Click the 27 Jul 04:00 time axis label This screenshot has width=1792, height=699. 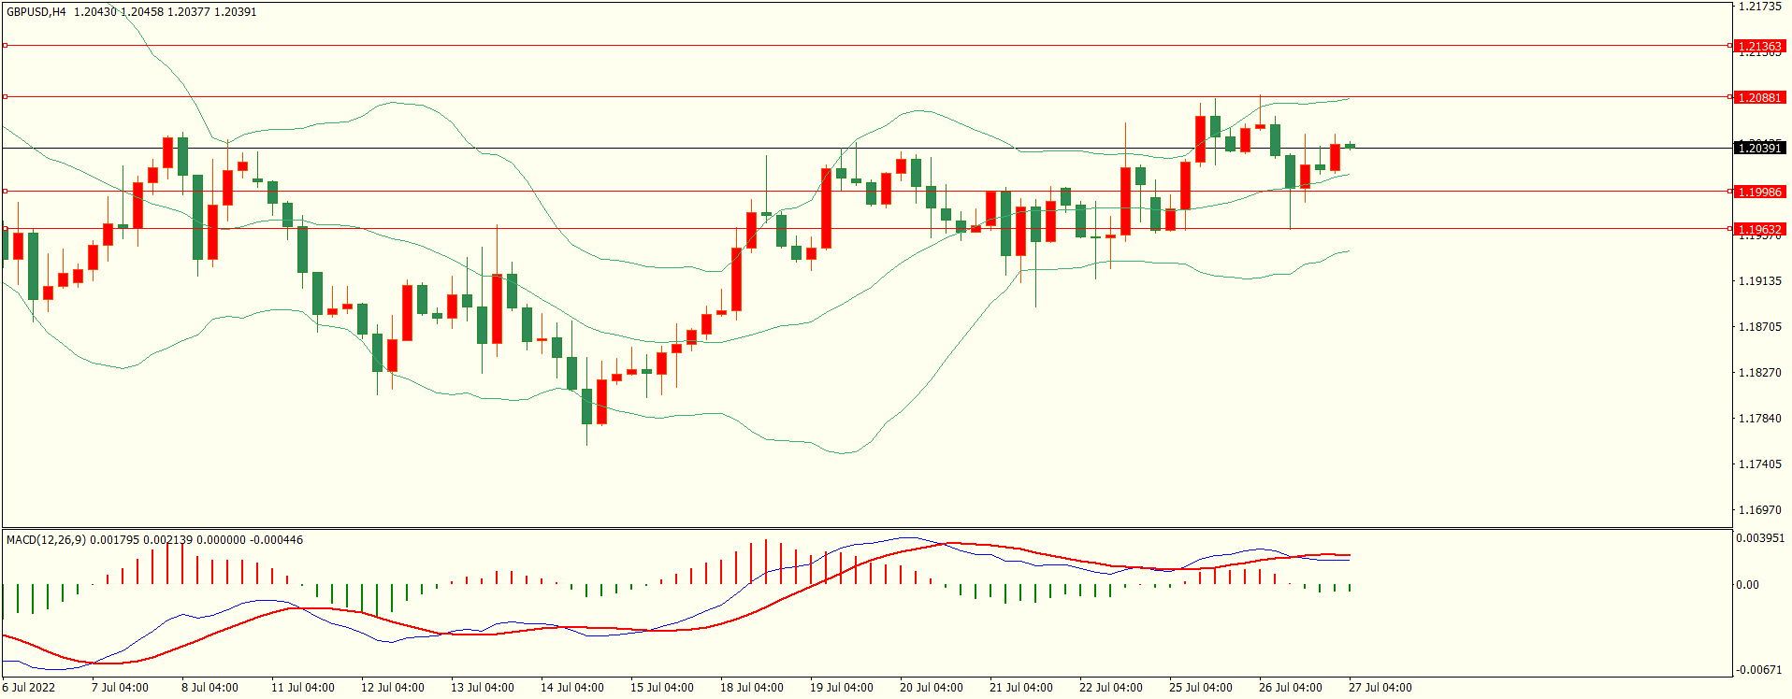coord(1380,688)
